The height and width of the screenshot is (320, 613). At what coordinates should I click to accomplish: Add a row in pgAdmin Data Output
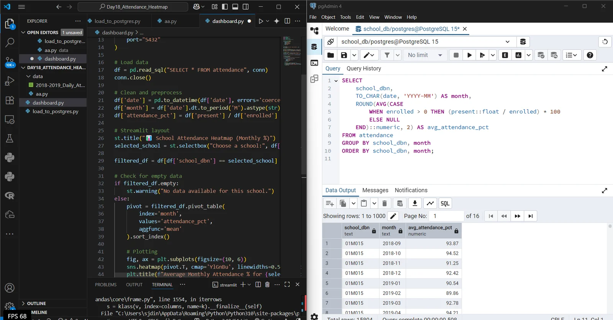coord(329,203)
